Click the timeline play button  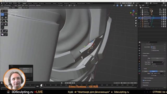coord(71,83)
